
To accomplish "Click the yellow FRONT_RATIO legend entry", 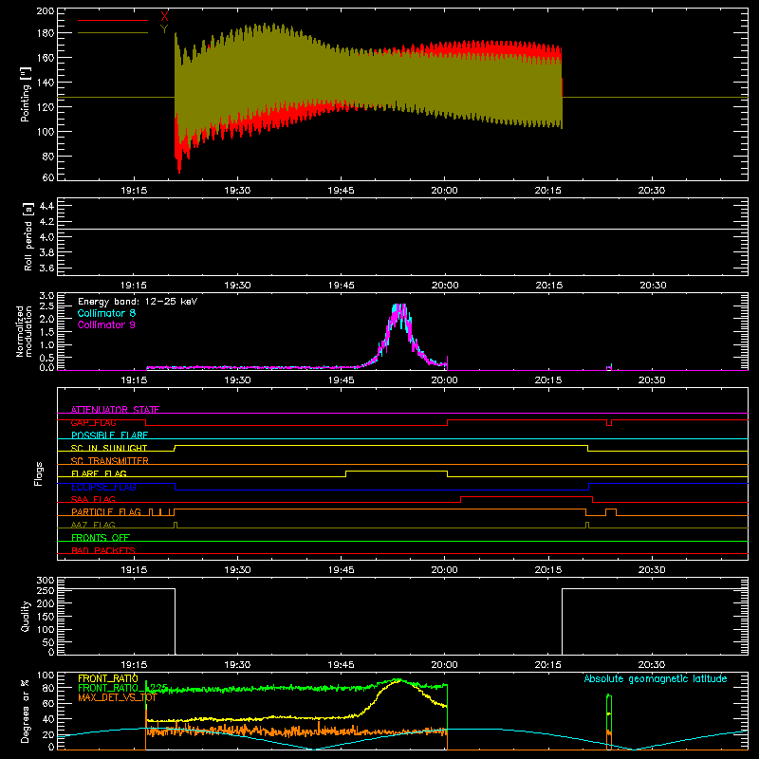I will click(x=107, y=678).
